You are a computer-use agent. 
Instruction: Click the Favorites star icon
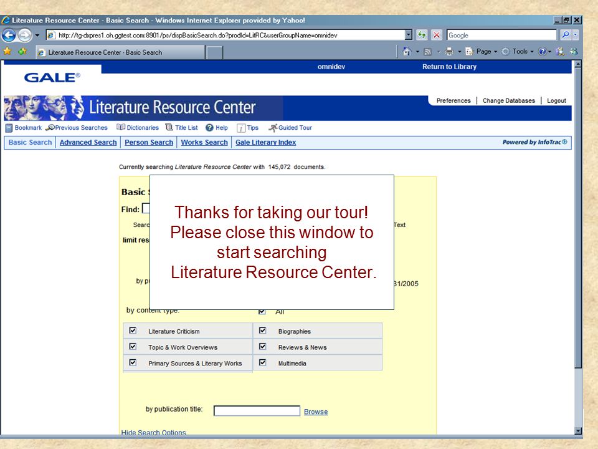pos(7,51)
